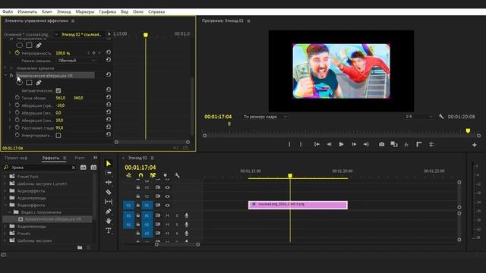Select the Pen tool in tools panel
This screenshot has height=273, width=486.
108,211
